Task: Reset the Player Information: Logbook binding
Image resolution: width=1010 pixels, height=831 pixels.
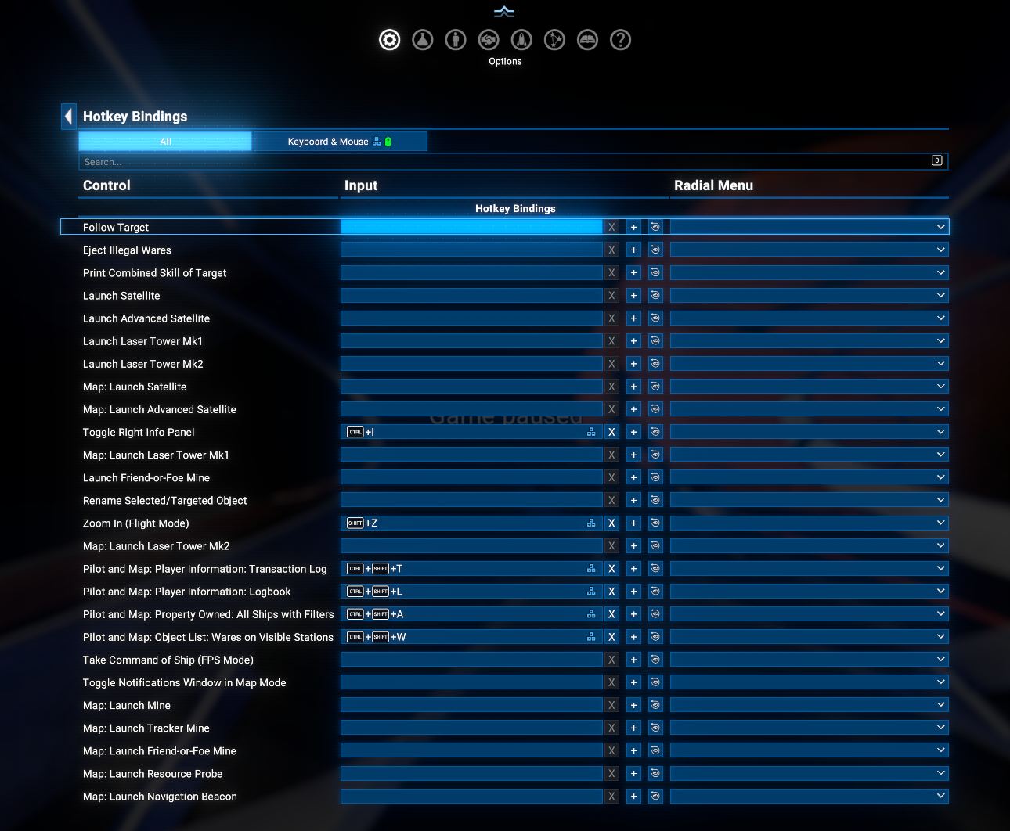Action: click(x=655, y=592)
